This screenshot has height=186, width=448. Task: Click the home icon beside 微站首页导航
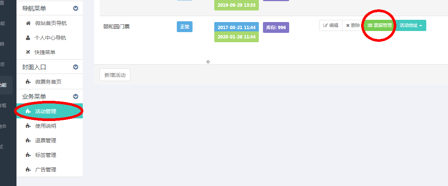(28, 23)
